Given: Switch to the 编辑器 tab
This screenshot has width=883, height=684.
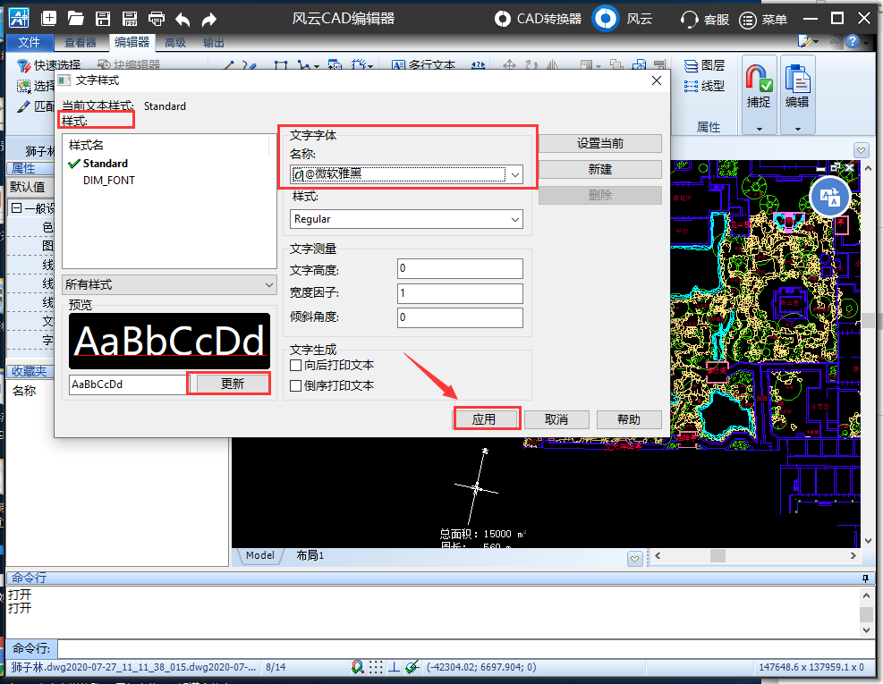Looking at the screenshot, I should pos(132,42).
